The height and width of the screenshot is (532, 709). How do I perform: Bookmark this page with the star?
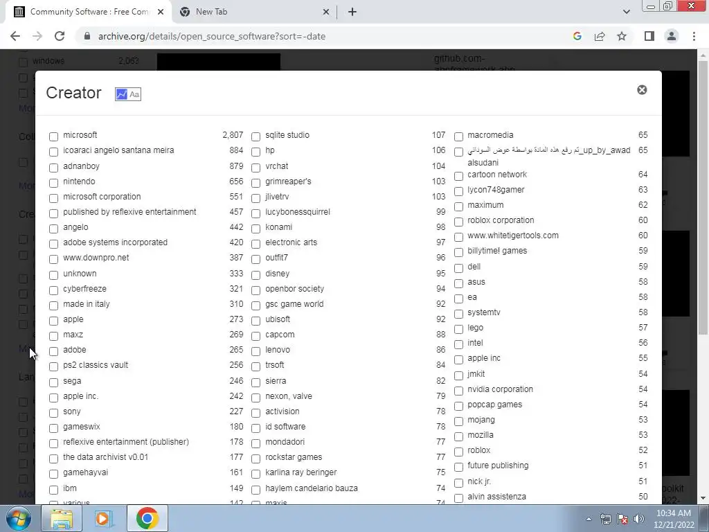(x=622, y=36)
